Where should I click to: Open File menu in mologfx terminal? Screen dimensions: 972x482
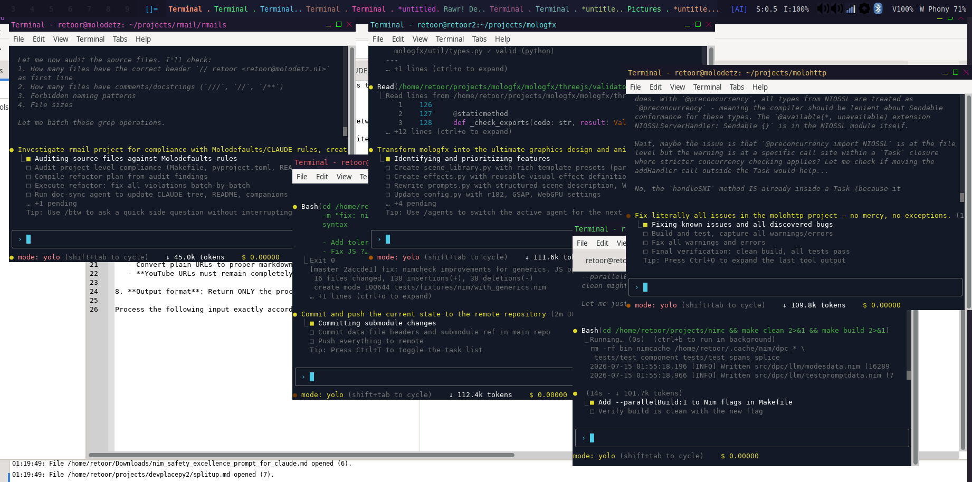tap(378, 39)
